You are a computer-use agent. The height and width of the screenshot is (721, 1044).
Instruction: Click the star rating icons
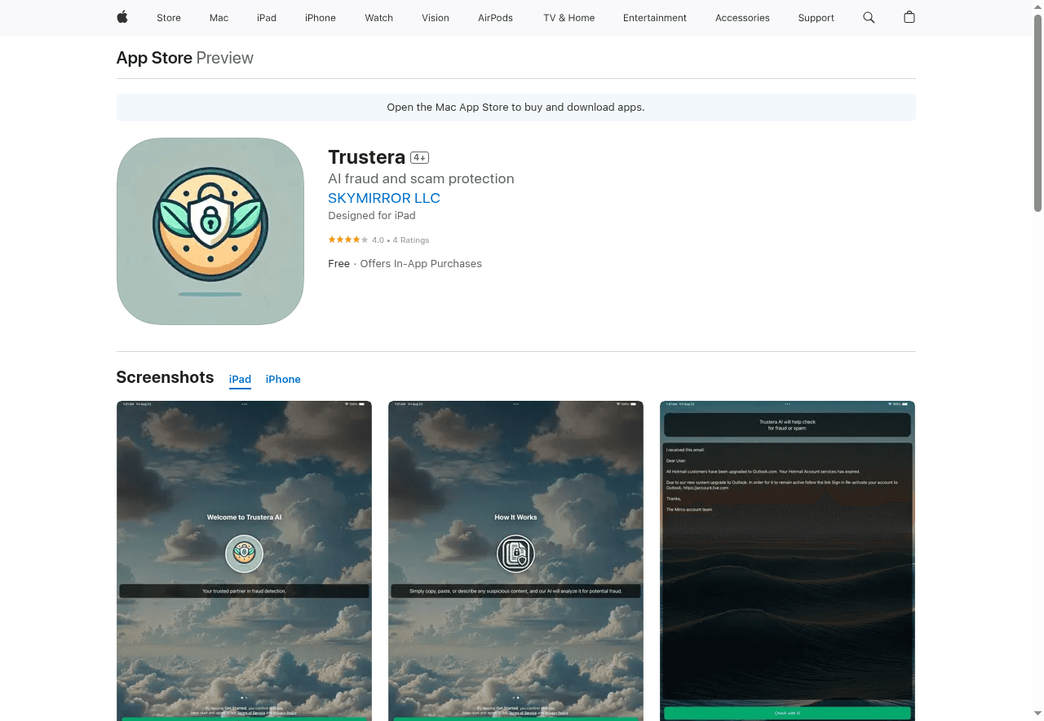347,240
